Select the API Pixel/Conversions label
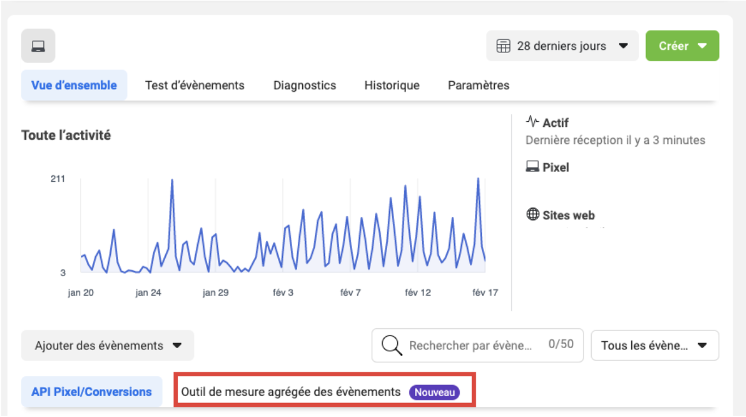 (92, 393)
